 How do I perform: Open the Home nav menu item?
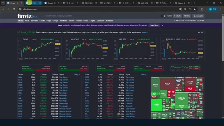(21, 21)
